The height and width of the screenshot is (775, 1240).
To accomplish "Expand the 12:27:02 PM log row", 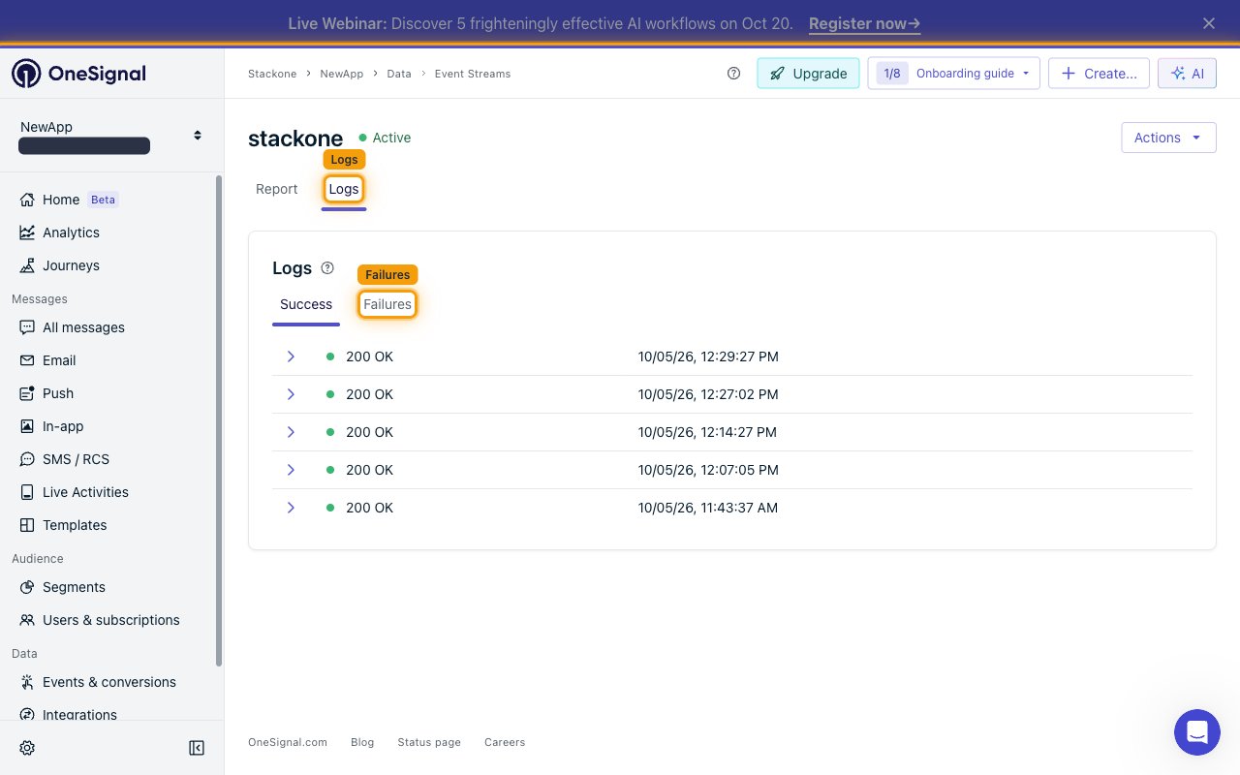I will click(x=291, y=394).
